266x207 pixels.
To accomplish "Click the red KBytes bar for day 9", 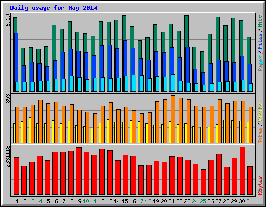I will click(79, 171).
